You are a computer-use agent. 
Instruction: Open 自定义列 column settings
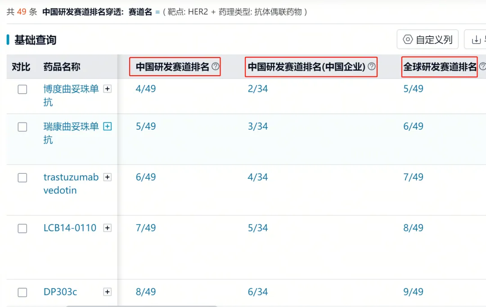[427, 39]
